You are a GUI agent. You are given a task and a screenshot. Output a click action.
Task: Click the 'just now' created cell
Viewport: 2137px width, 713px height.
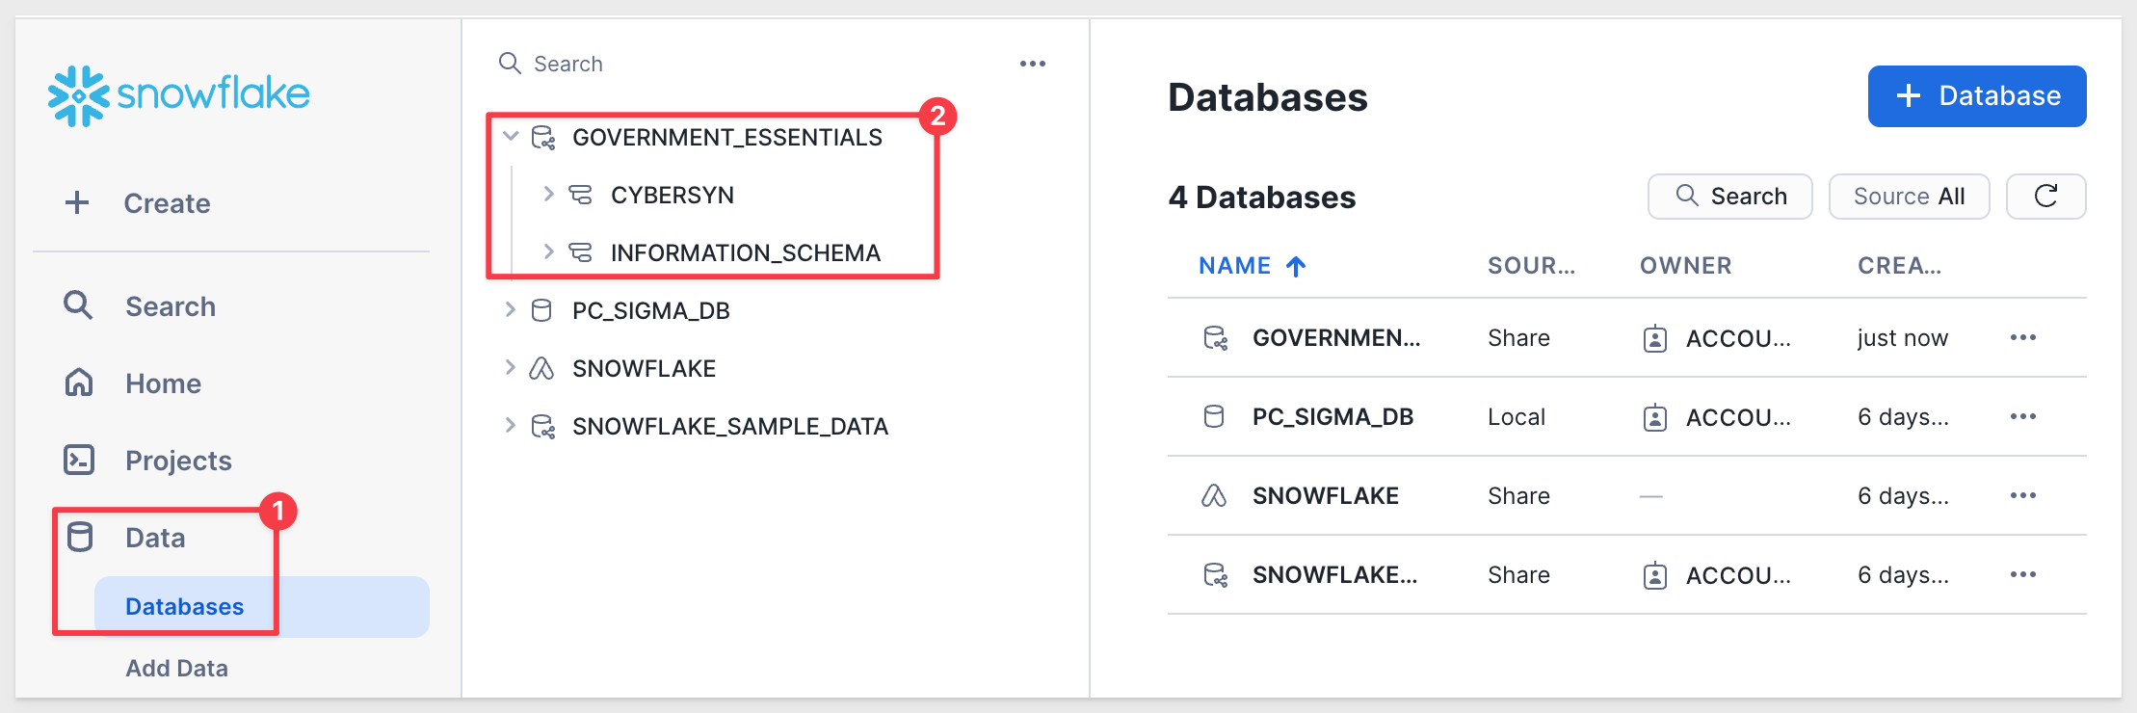[x=1903, y=338]
